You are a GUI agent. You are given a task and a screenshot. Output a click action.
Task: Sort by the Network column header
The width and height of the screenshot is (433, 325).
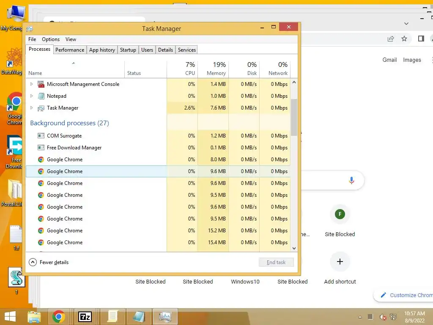(275, 69)
